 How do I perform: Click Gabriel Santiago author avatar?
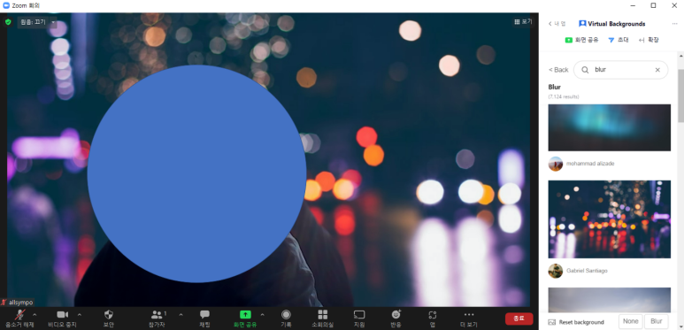click(x=556, y=271)
